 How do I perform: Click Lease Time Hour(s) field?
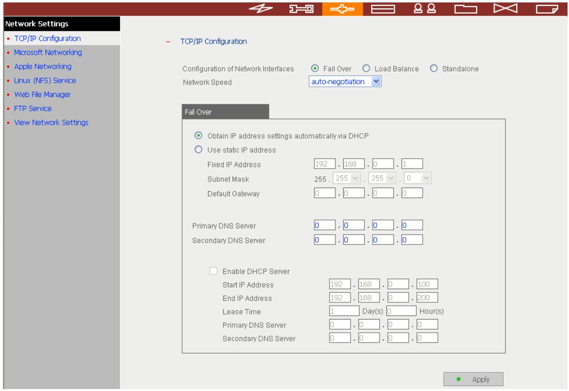point(401,311)
